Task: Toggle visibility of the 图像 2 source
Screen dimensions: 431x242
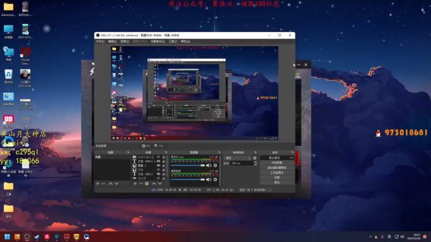Action: pyautogui.click(x=158, y=166)
